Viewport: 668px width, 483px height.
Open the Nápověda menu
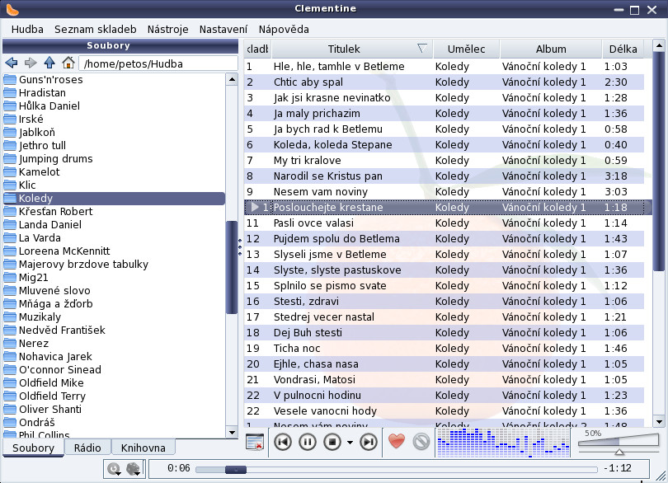click(284, 30)
